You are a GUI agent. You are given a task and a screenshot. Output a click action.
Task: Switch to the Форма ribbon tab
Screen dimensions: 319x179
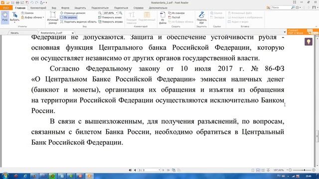65,8
